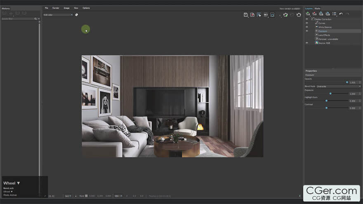Switch to the Stats tab

pos(317,8)
